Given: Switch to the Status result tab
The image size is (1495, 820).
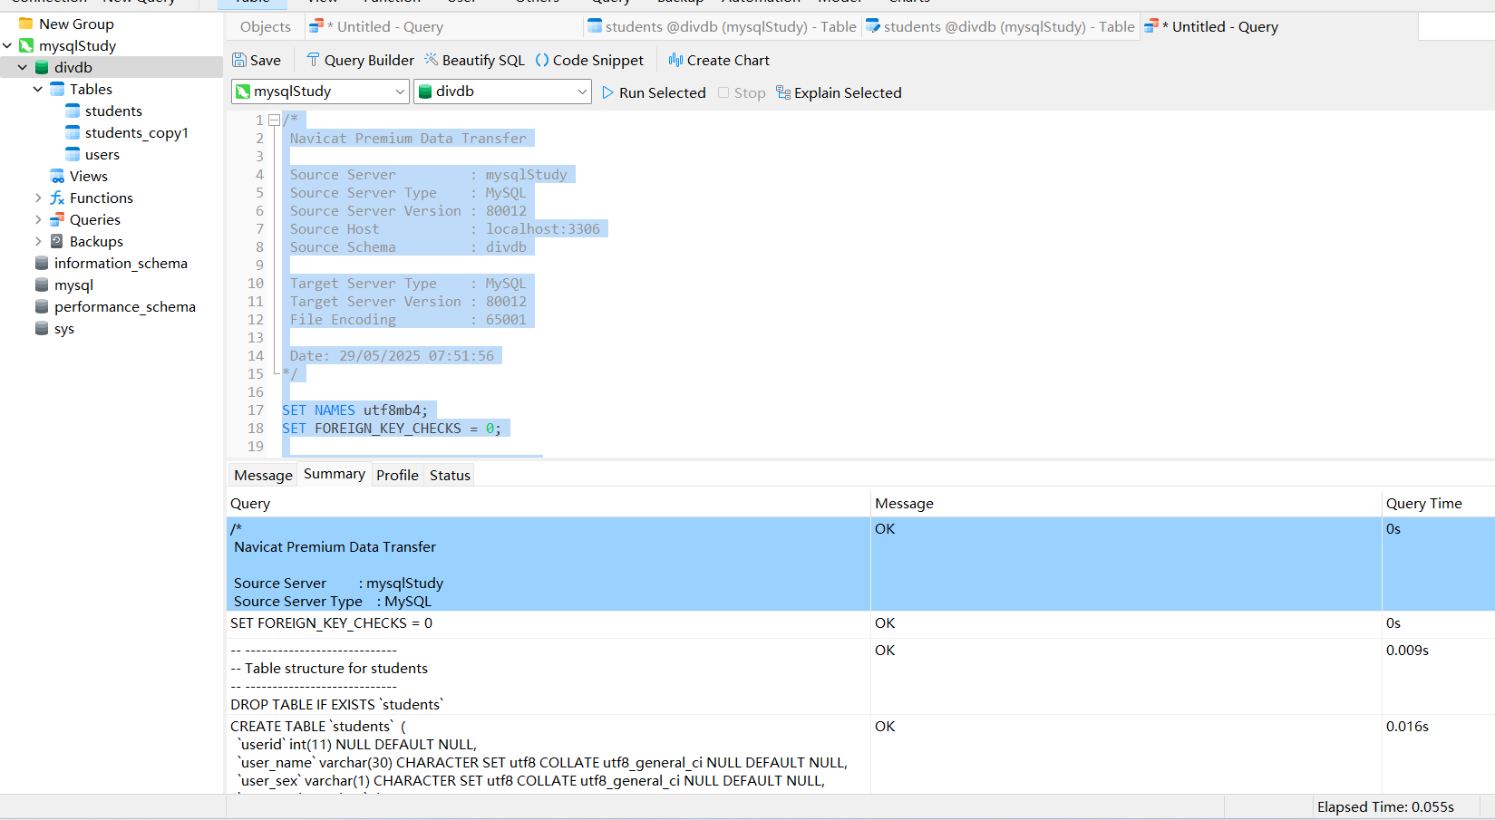Looking at the screenshot, I should [x=450, y=475].
